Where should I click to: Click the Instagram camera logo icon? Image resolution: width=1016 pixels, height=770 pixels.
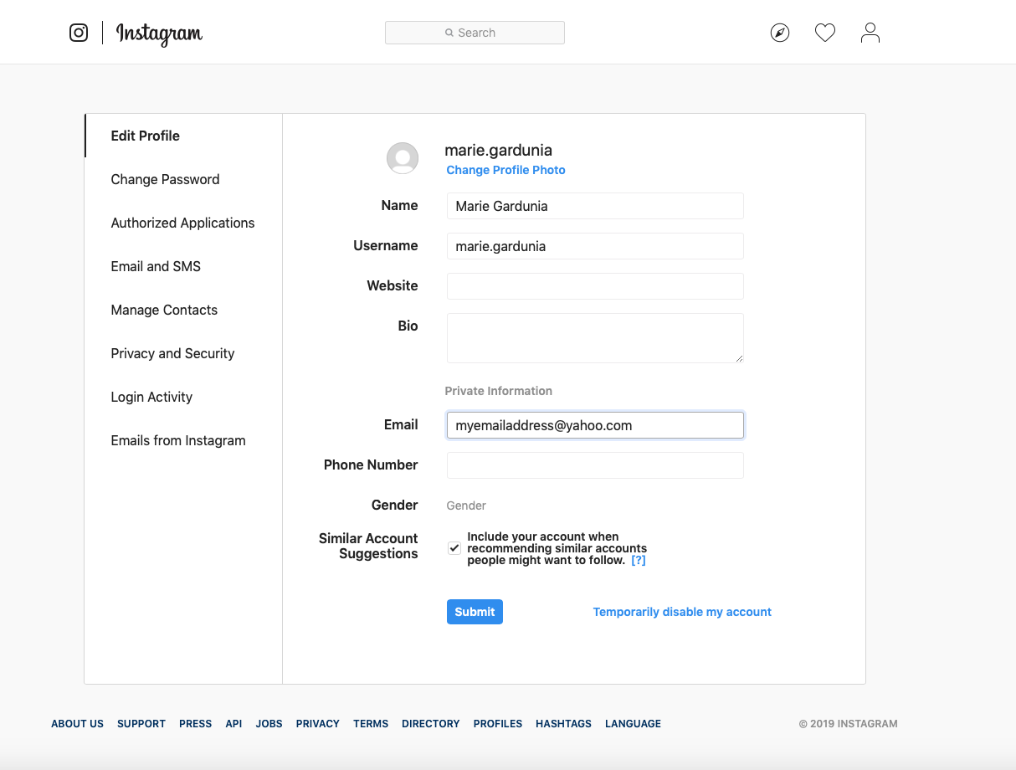point(79,33)
